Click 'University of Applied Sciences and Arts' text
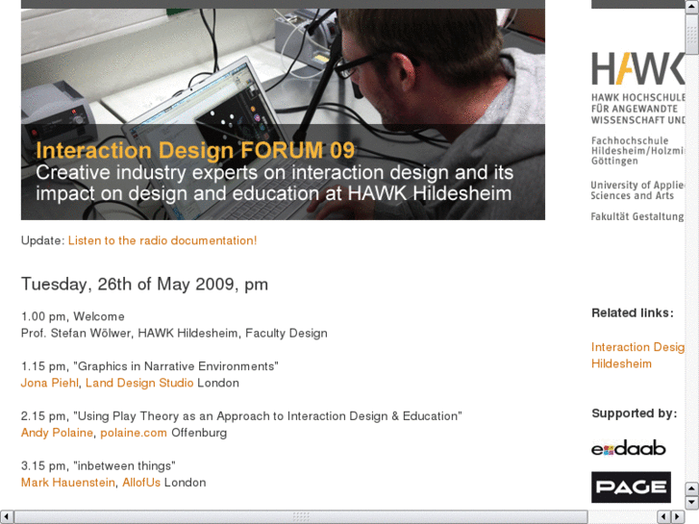The width and height of the screenshot is (699, 524). 637,190
